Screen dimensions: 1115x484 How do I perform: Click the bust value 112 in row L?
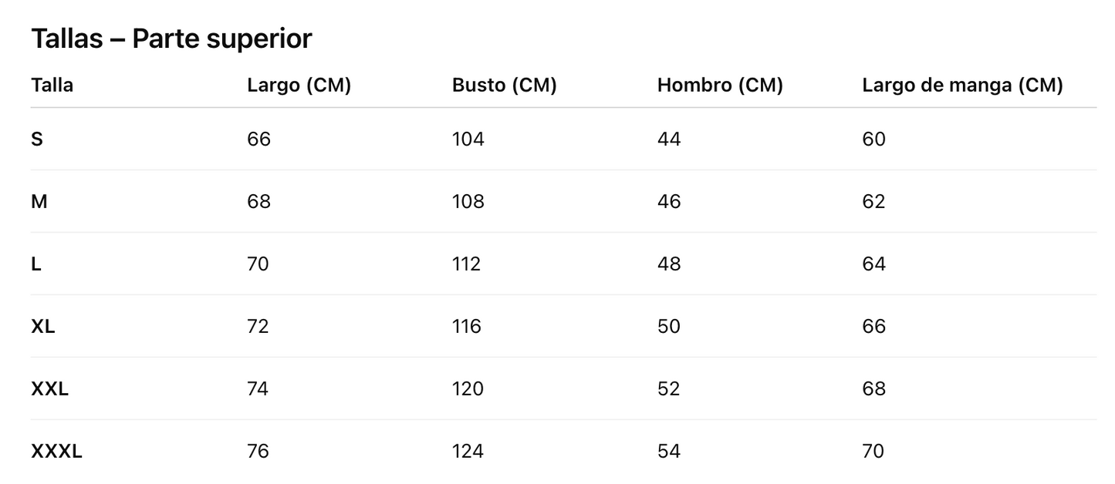click(x=466, y=264)
